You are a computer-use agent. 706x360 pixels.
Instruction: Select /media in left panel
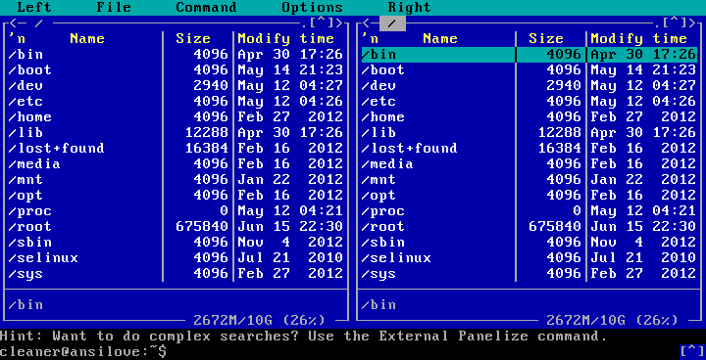tap(176, 164)
